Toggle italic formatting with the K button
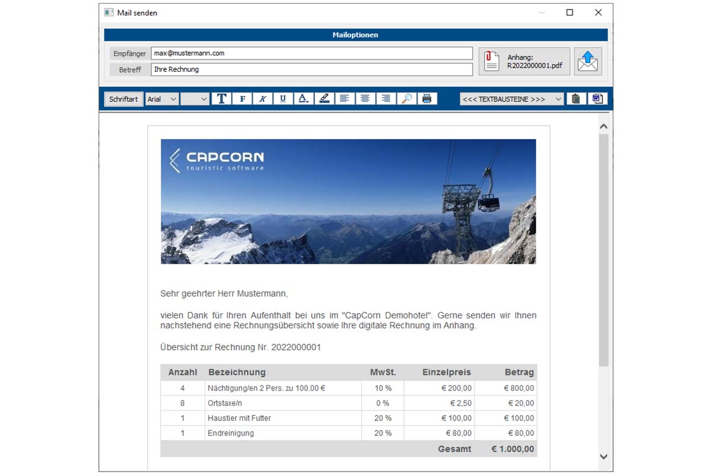The width and height of the screenshot is (712, 475). tap(262, 99)
